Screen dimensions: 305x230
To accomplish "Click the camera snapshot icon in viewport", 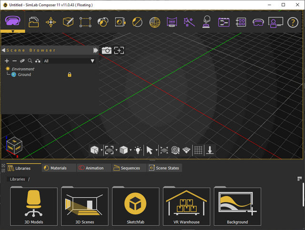I will (107, 50).
